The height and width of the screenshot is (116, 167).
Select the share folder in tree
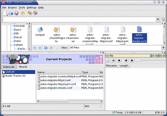pos(18,45)
